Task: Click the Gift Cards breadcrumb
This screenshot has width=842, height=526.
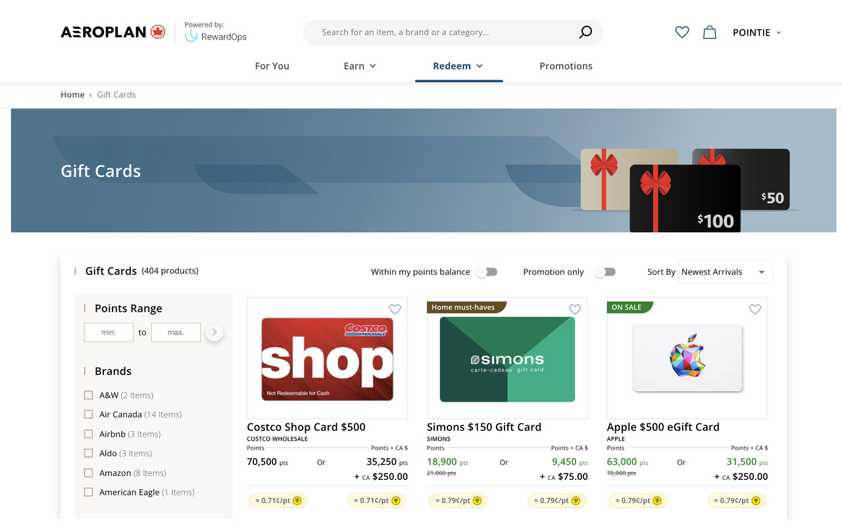Action: (116, 95)
